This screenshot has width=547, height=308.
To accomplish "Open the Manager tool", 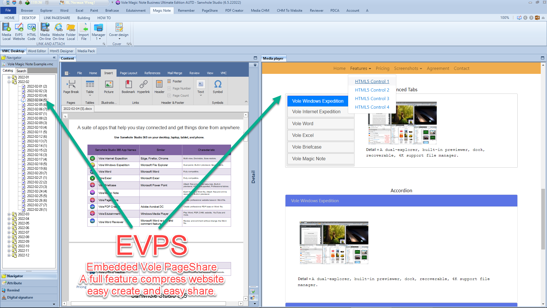I will [98, 30].
